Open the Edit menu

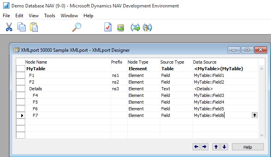pyautogui.click(x=19, y=16)
